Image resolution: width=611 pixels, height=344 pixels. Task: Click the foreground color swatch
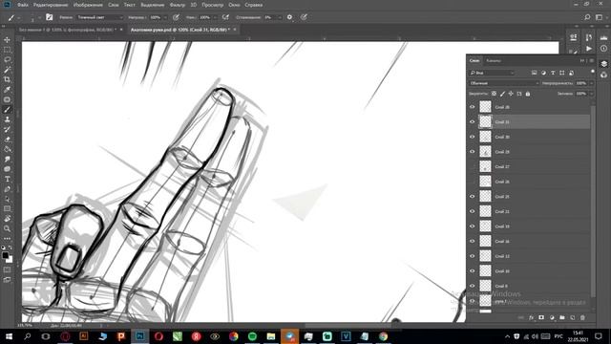(5, 255)
